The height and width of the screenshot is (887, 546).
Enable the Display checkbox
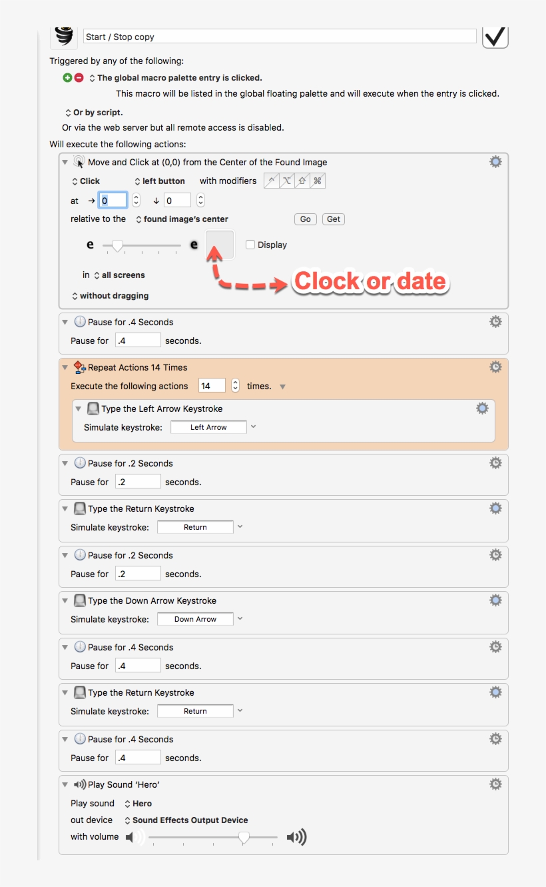250,245
